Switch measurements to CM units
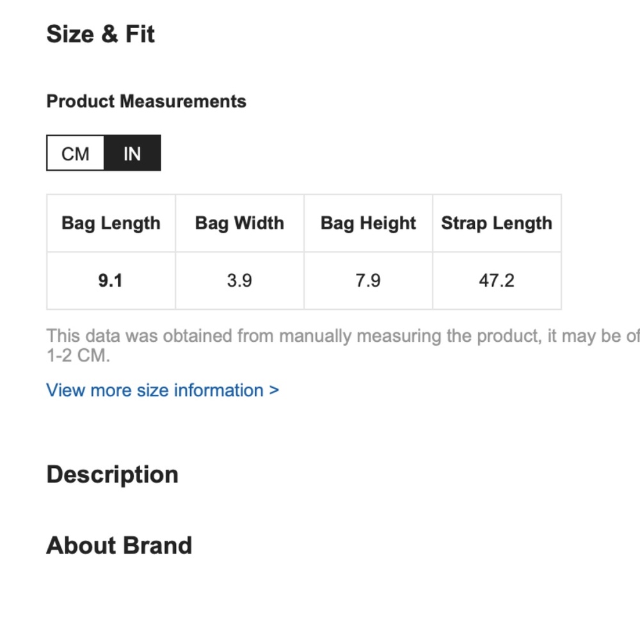Viewport: 640px width, 640px height. pyautogui.click(x=76, y=153)
